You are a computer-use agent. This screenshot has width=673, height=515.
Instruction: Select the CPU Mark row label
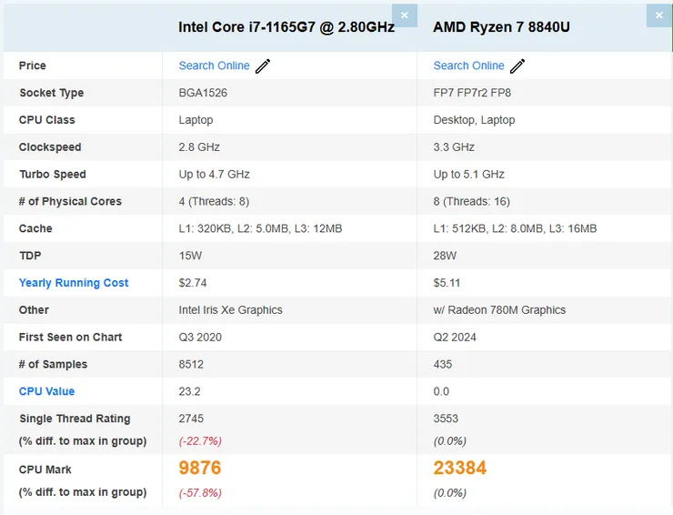45,470
